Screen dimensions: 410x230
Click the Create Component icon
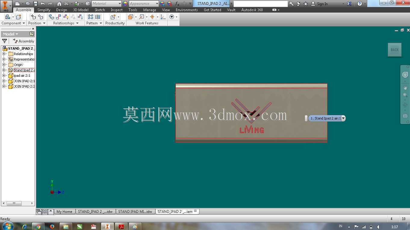pyautogui.click(x=19, y=17)
